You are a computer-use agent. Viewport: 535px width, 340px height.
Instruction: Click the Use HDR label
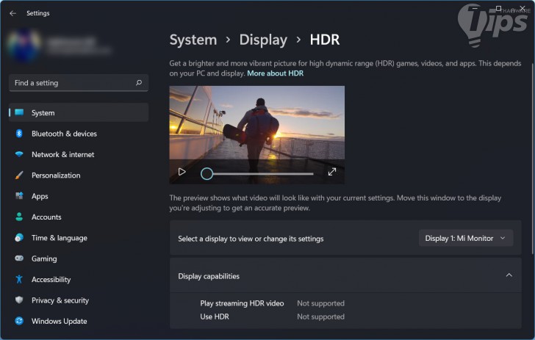pyautogui.click(x=215, y=317)
